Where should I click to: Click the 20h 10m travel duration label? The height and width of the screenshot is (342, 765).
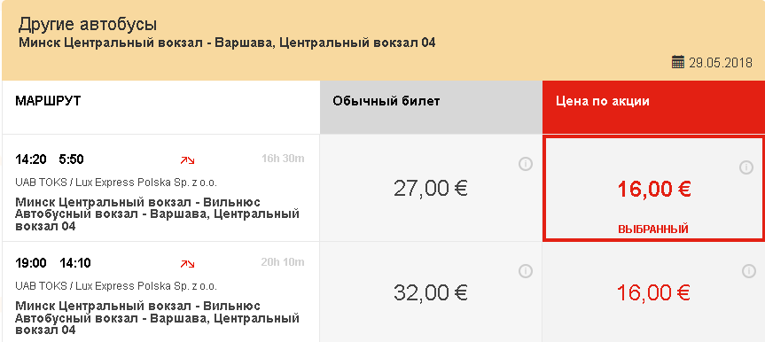pos(283,262)
